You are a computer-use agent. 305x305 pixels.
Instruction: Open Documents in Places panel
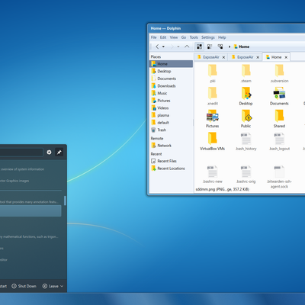point(171,79)
